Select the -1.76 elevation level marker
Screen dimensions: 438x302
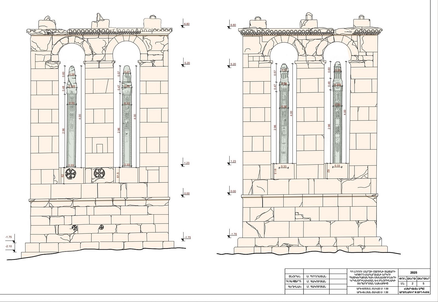tap(233, 234)
